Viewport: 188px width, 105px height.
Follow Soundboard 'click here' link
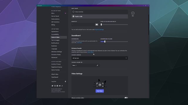[79, 43]
